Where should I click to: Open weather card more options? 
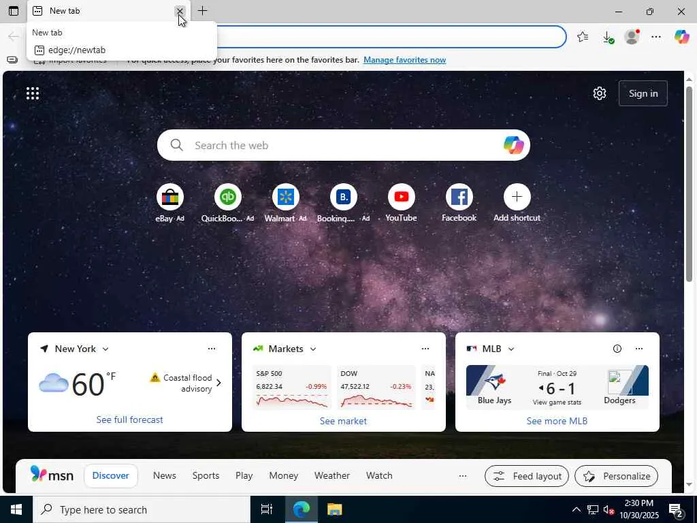pyautogui.click(x=212, y=349)
